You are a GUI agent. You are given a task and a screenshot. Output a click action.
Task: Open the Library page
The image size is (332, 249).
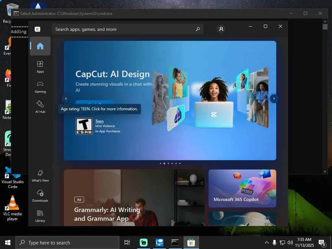tap(40, 216)
